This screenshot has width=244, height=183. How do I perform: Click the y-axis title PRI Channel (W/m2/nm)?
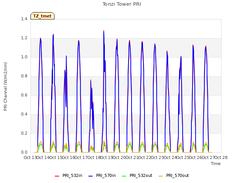(x=5, y=87)
